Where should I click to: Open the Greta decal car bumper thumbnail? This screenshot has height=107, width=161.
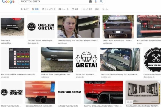12,26
